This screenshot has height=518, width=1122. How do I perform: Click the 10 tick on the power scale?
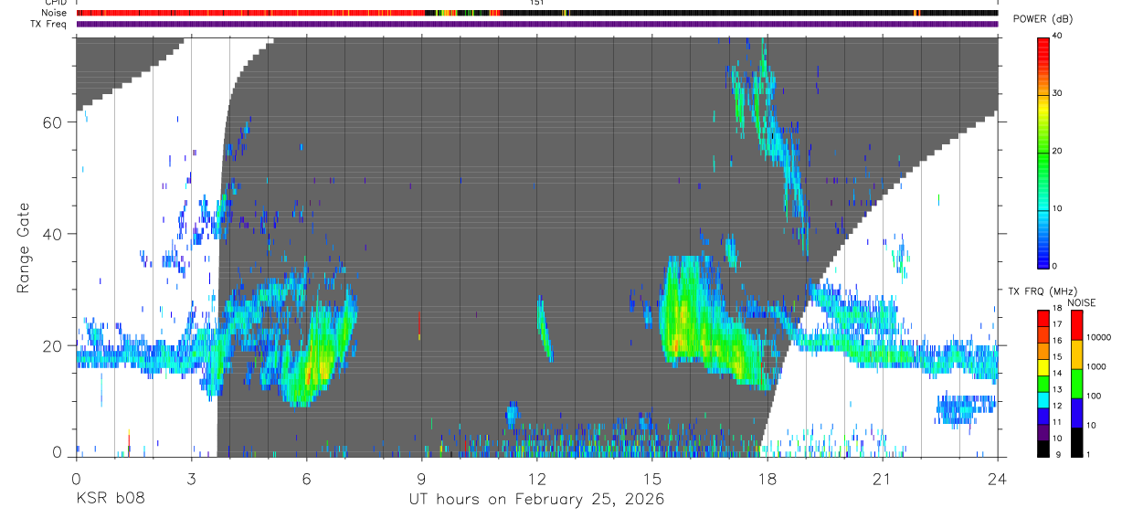point(1057,208)
